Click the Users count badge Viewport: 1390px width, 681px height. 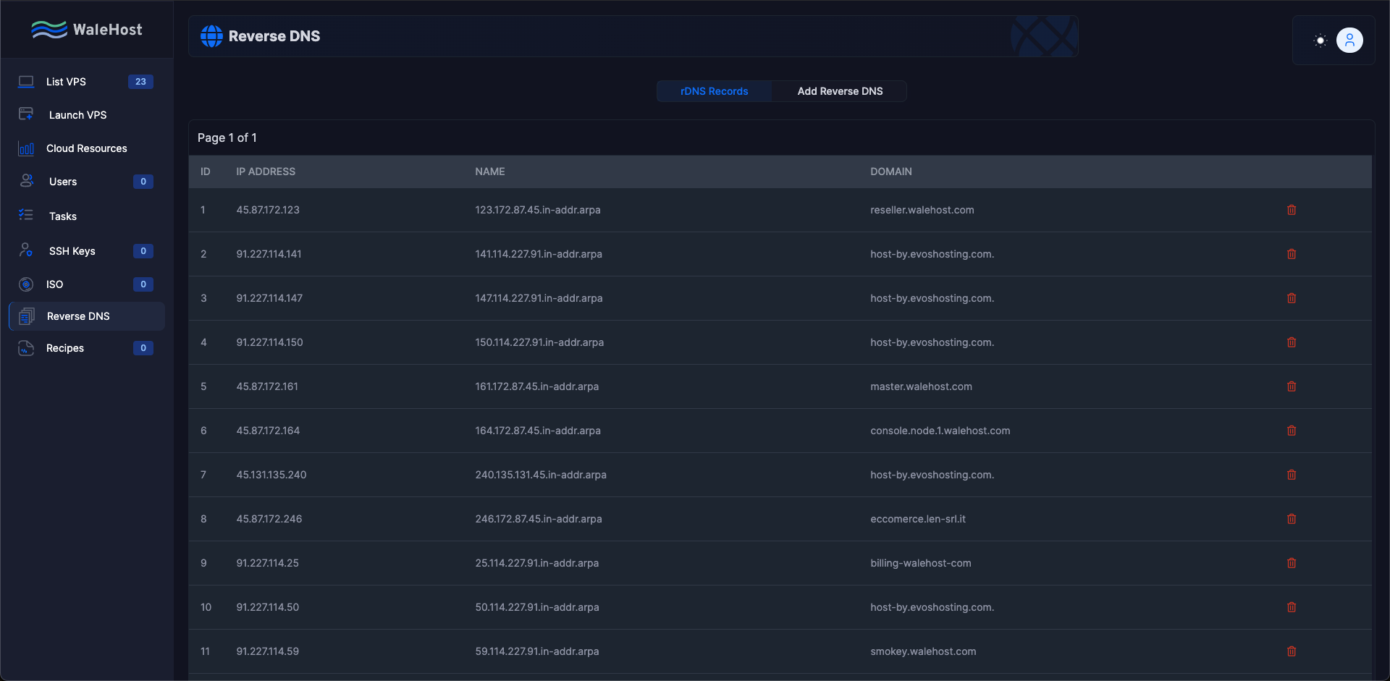[x=143, y=182]
